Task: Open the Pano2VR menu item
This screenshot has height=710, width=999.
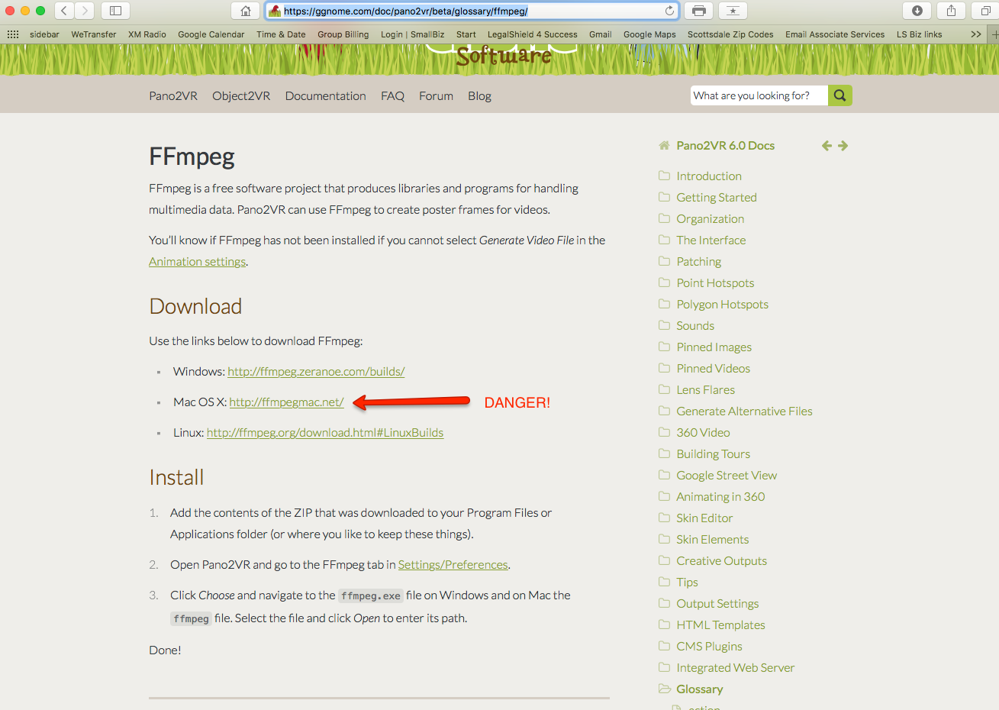Action: click(x=173, y=95)
